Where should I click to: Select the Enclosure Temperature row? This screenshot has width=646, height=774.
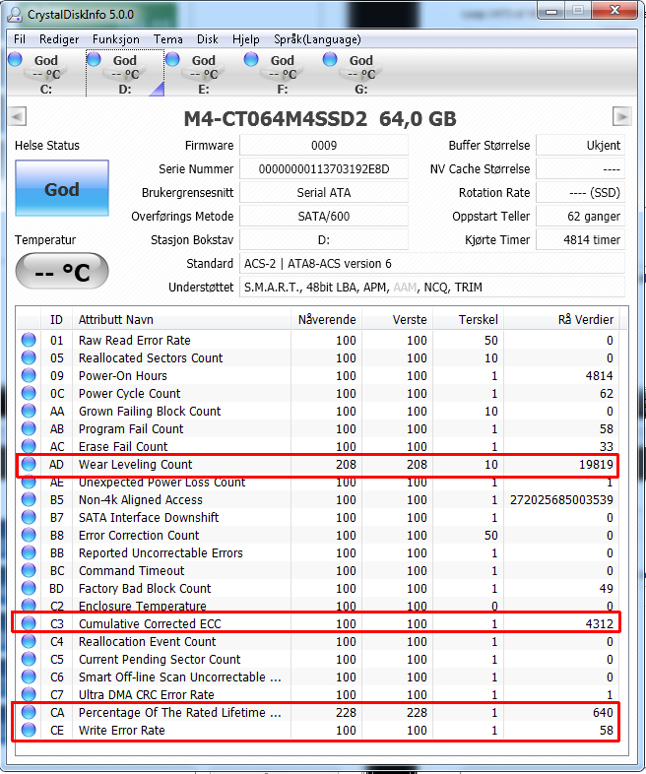[x=318, y=606]
